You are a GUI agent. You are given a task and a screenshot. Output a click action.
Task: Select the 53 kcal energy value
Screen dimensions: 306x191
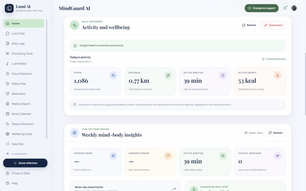(247, 81)
